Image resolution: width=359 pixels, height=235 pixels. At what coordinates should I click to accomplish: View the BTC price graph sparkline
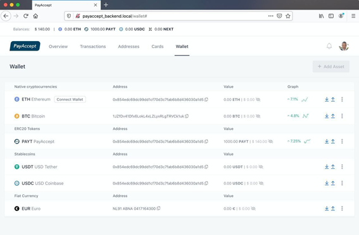pyautogui.click(x=306, y=116)
